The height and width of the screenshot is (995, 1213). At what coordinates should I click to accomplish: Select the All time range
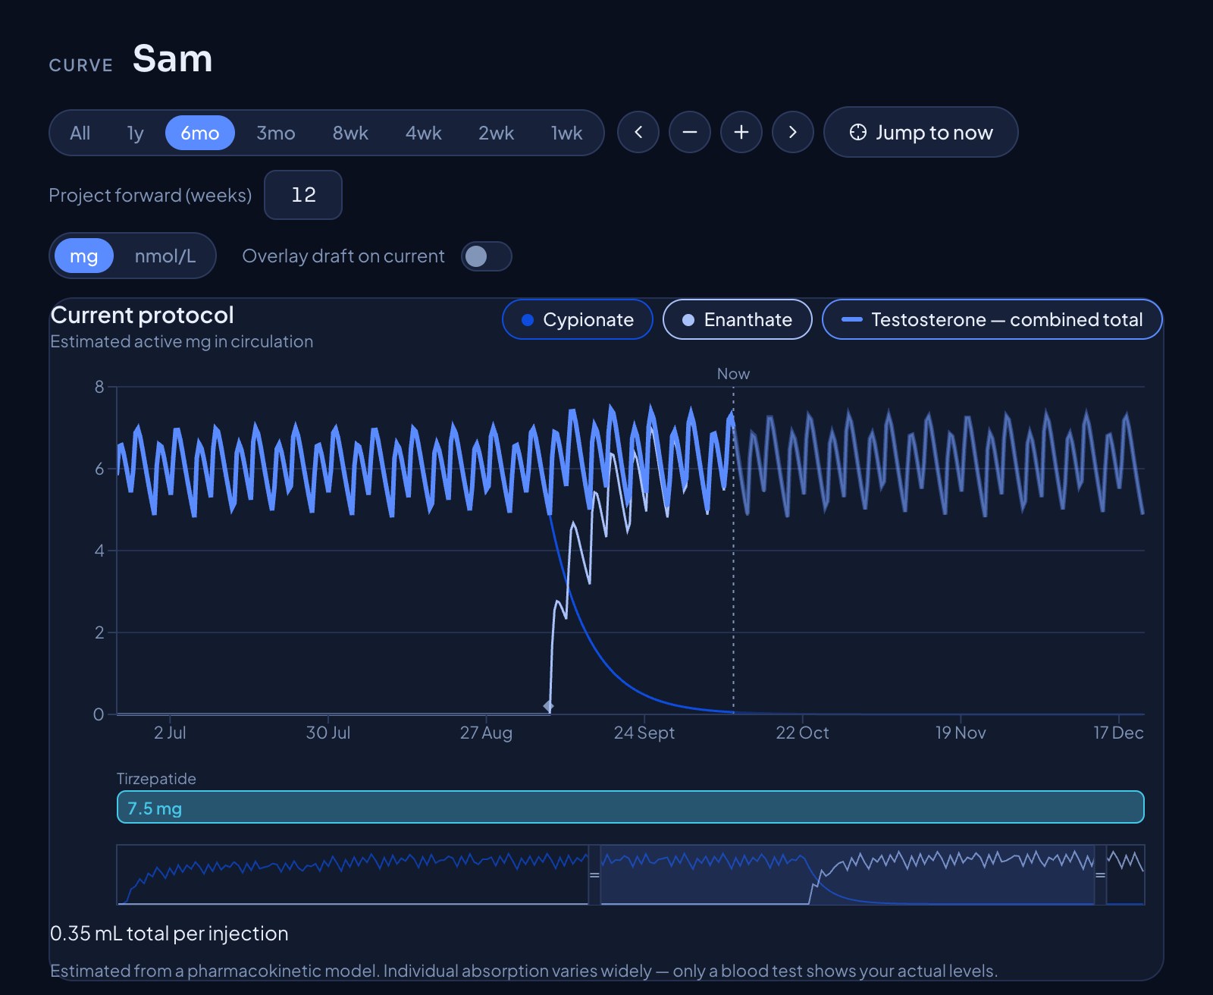(x=80, y=133)
